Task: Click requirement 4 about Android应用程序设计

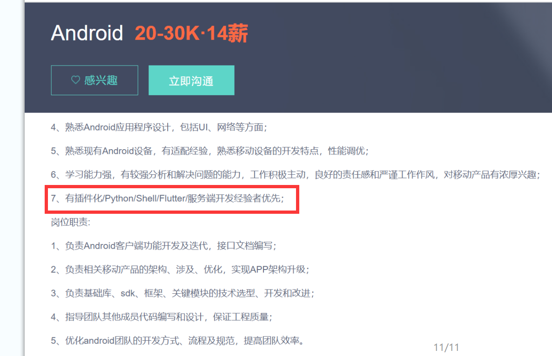Action: (x=159, y=127)
